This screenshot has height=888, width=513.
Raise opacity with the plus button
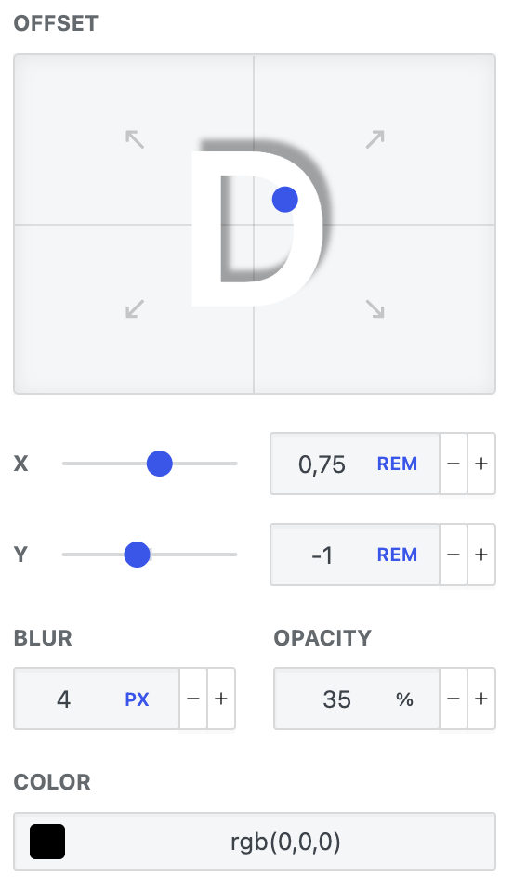(481, 699)
